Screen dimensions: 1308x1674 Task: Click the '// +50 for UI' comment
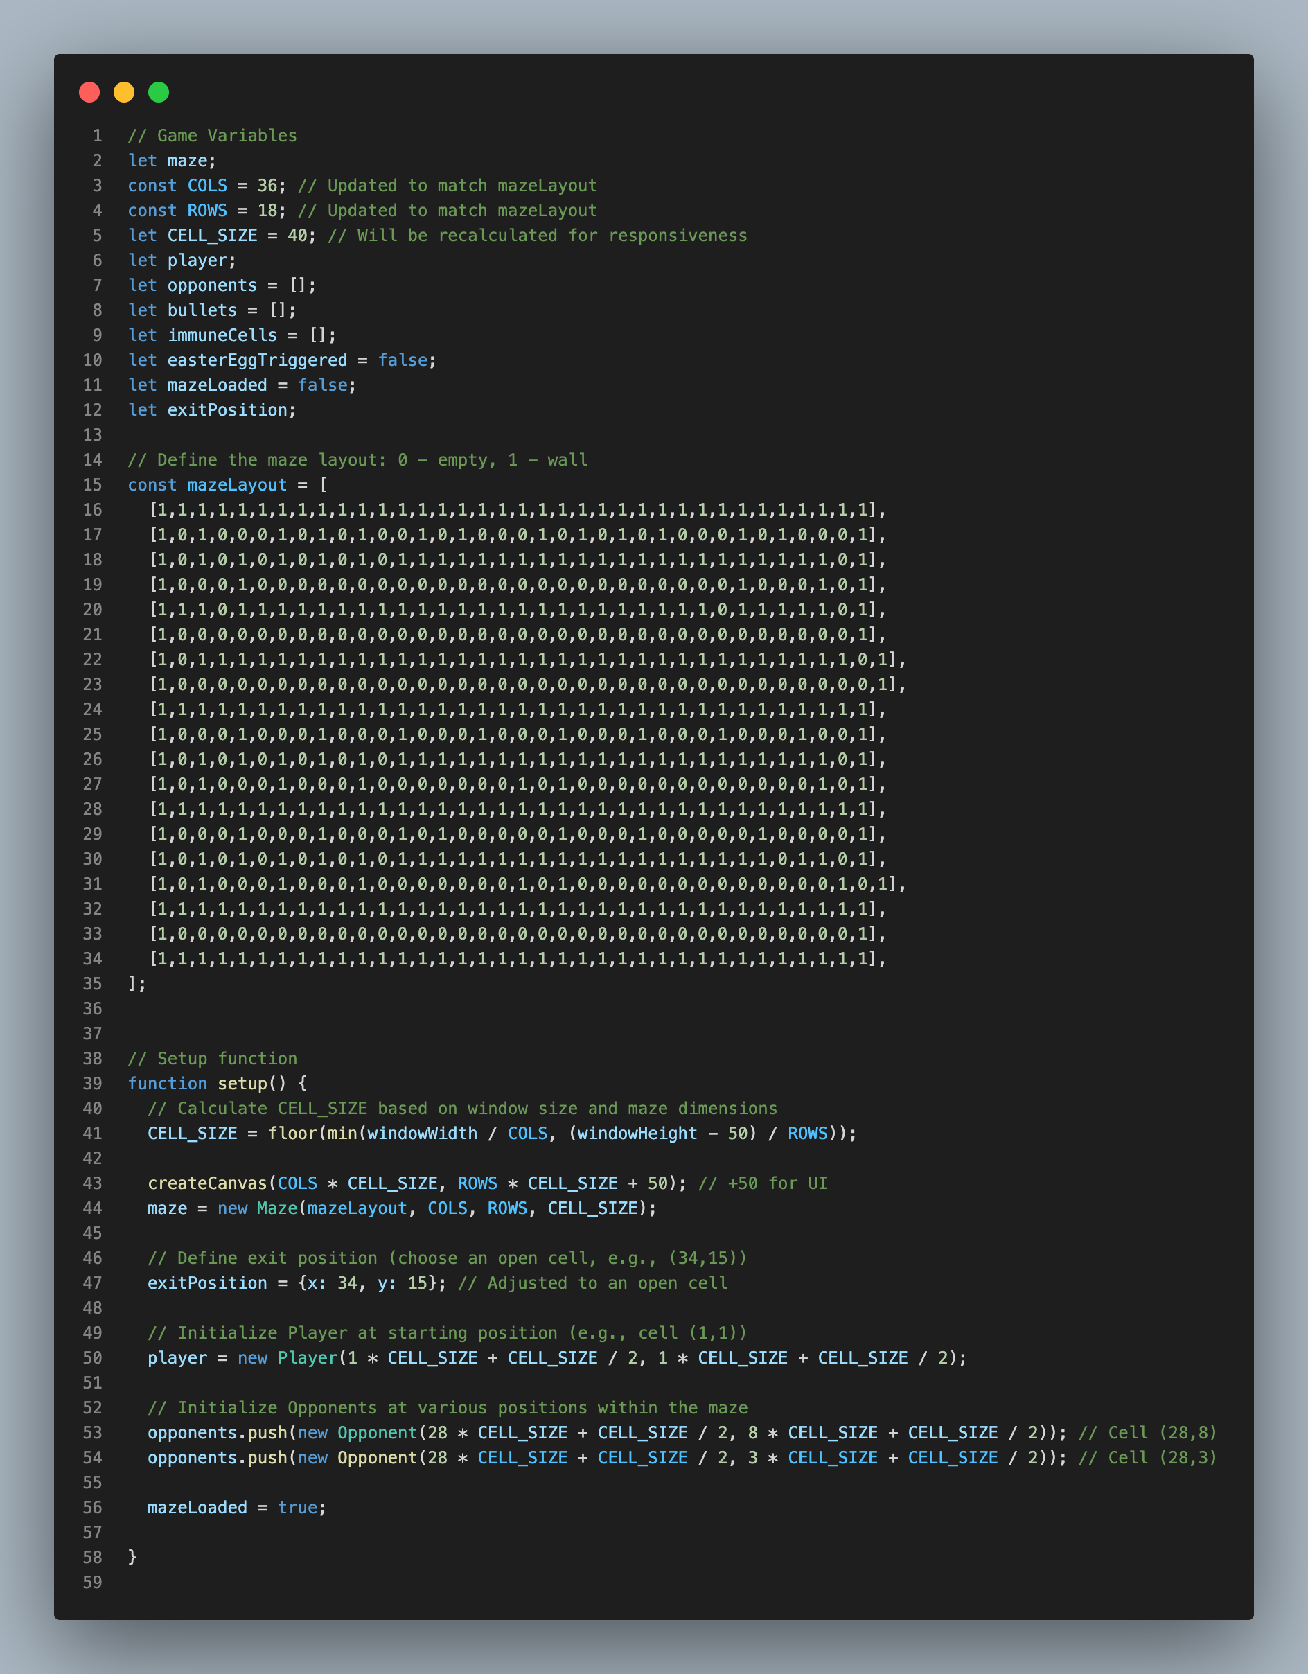tap(763, 1183)
